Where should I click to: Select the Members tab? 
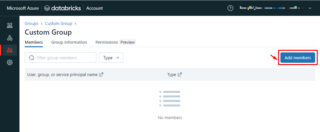tap(34, 42)
